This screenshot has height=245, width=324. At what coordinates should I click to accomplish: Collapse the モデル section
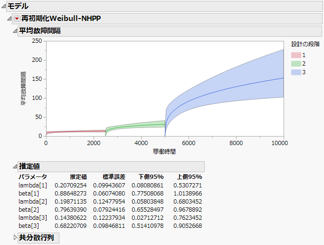point(3,7)
